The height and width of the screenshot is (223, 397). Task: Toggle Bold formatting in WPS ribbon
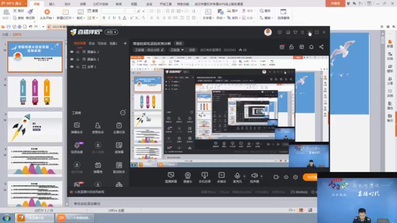click(104, 18)
